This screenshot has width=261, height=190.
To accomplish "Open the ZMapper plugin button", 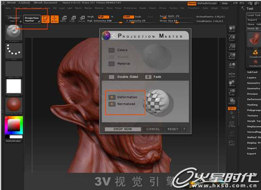I will pos(14,19).
